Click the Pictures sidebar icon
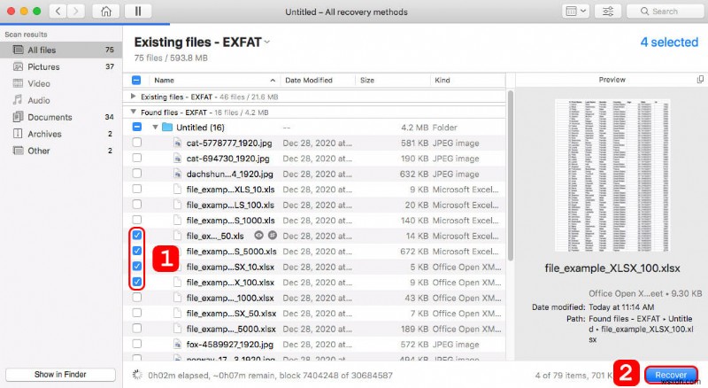 pos(18,66)
